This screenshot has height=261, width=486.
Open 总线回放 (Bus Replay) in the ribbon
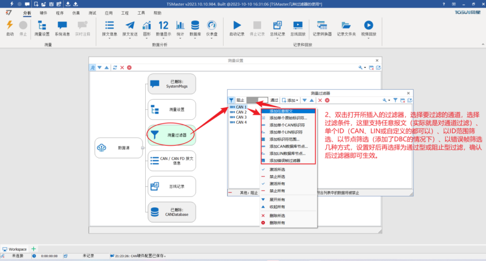(x=298, y=27)
